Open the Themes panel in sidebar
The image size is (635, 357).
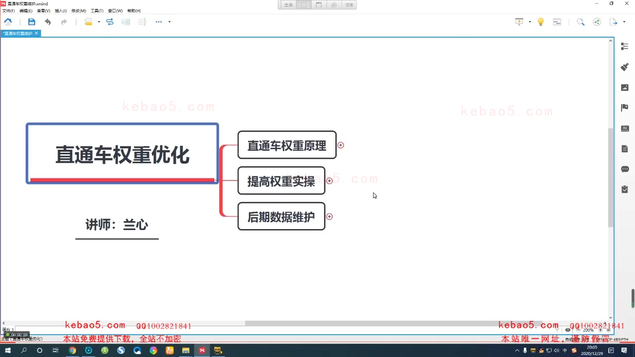[x=625, y=128]
